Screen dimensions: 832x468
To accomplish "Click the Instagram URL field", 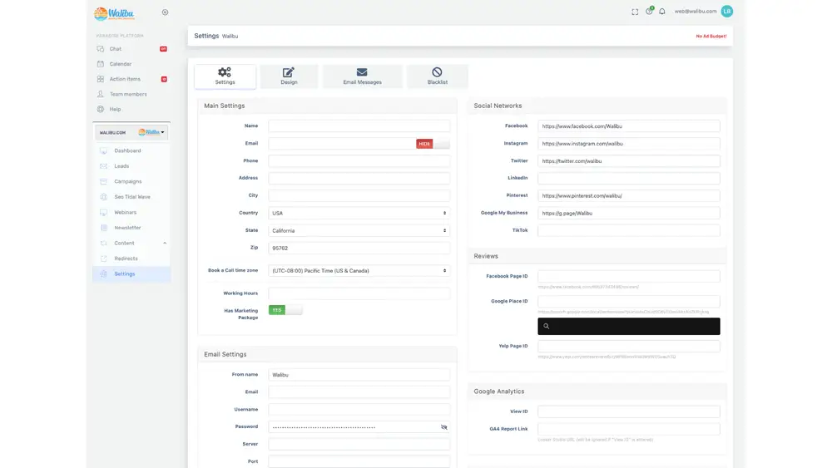I will tap(629, 144).
